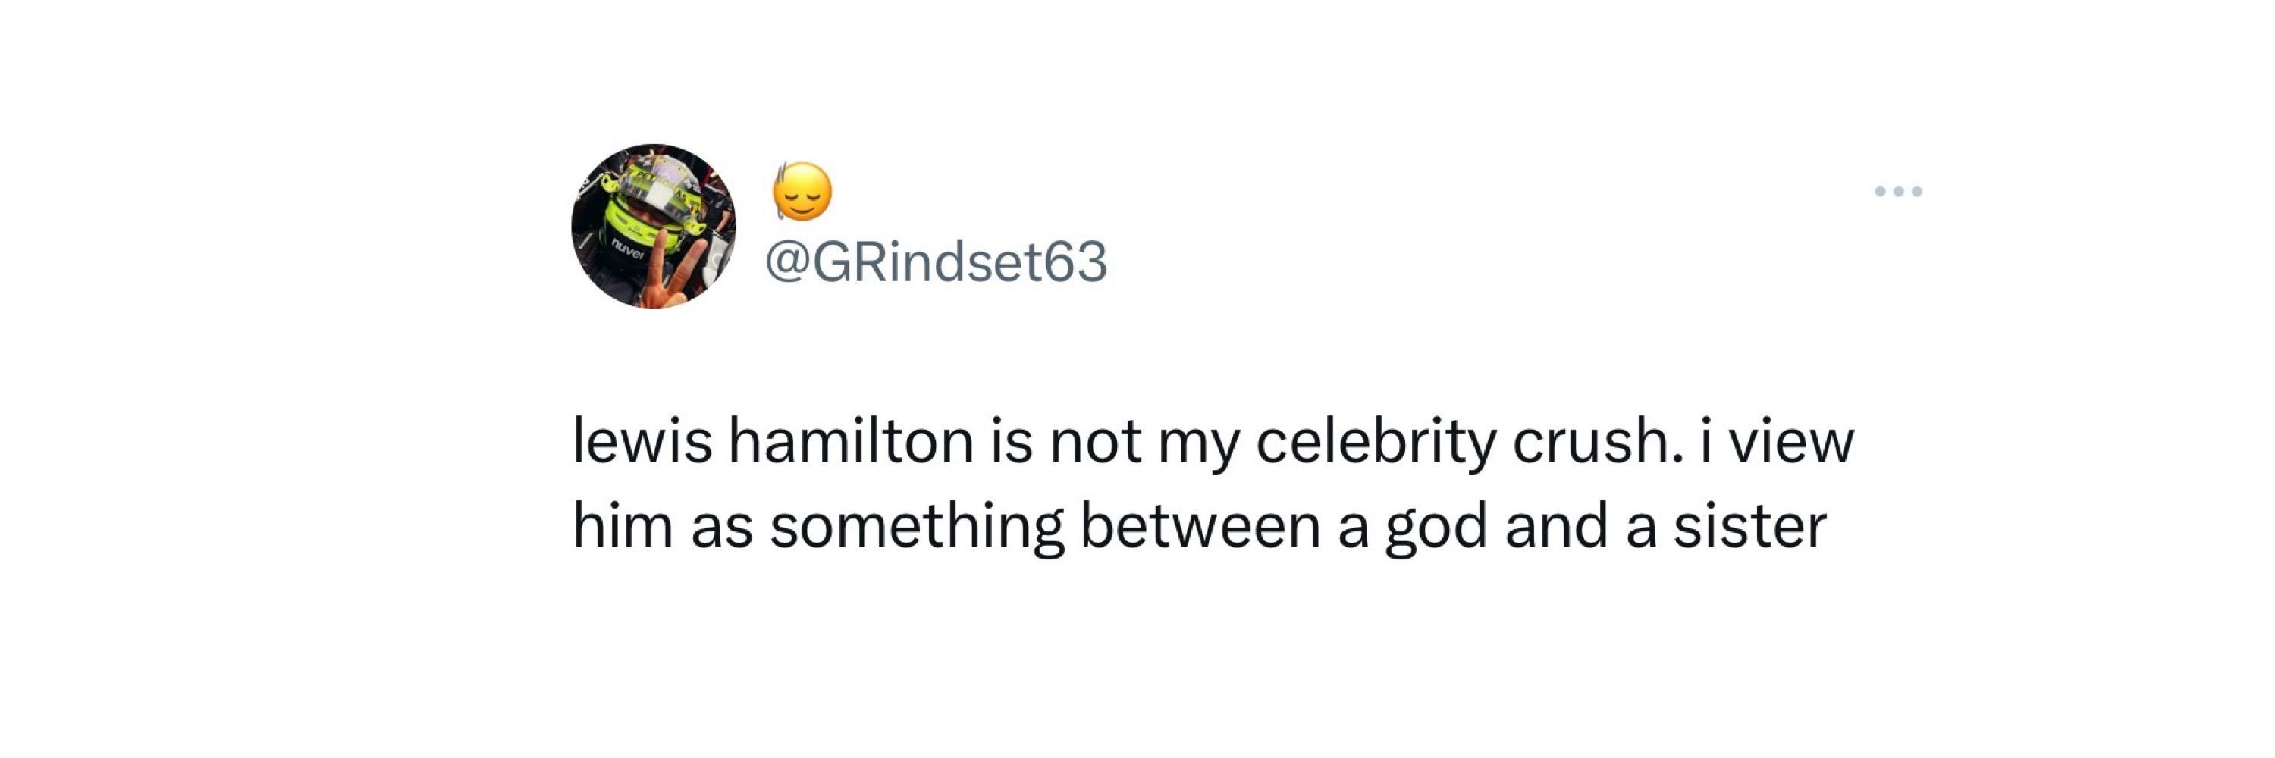
Task: Click the word "him" starting the second line
Action: click(623, 526)
